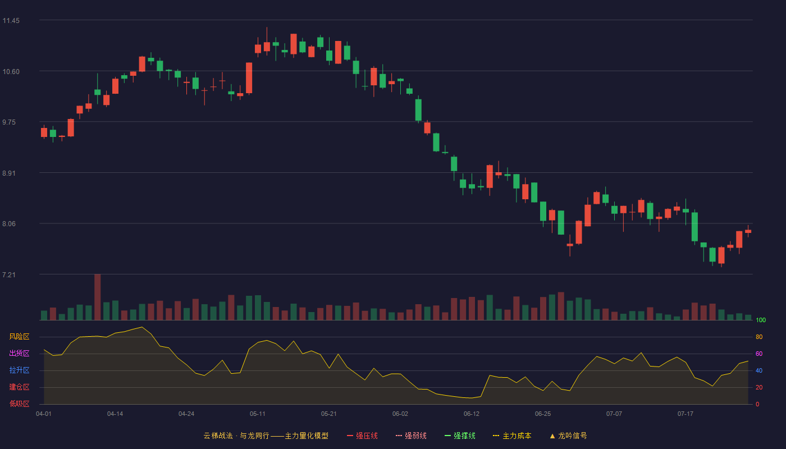
Task: Toggle the 龙吟信号 legend item
Action: click(x=568, y=436)
